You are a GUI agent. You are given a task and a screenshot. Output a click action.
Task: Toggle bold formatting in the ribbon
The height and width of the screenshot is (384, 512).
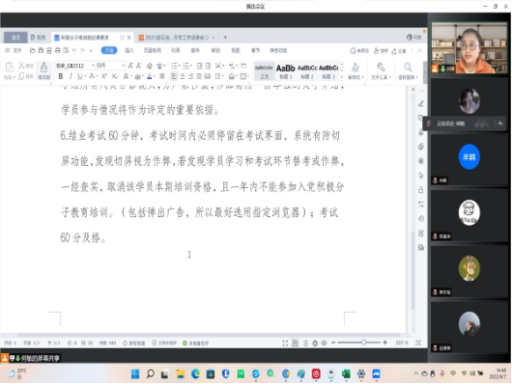coord(61,76)
